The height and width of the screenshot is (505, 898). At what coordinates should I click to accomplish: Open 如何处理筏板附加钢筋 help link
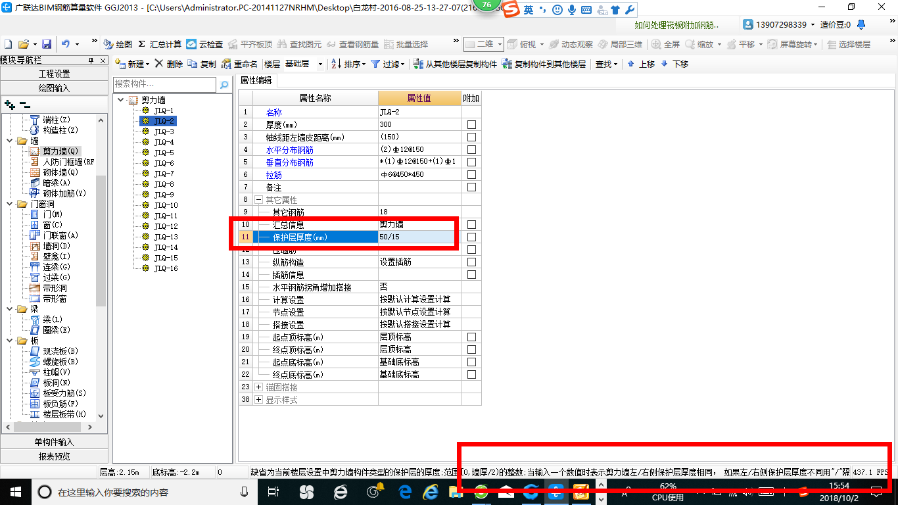click(676, 25)
